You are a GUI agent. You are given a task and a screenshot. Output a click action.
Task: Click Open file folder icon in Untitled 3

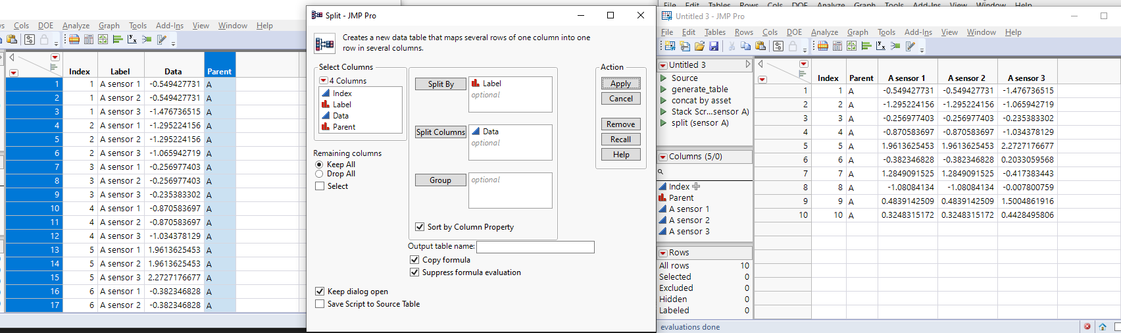pyautogui.click(x=699, y=46)
